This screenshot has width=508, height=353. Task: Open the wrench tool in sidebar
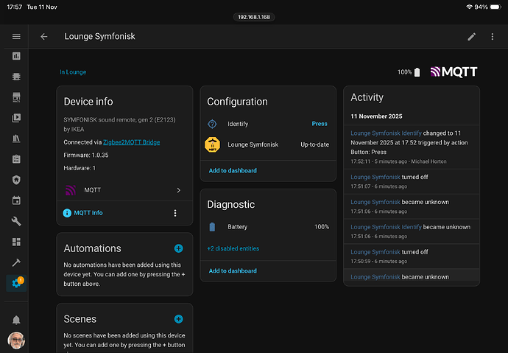pyautogui.click(x=15, y=221)
